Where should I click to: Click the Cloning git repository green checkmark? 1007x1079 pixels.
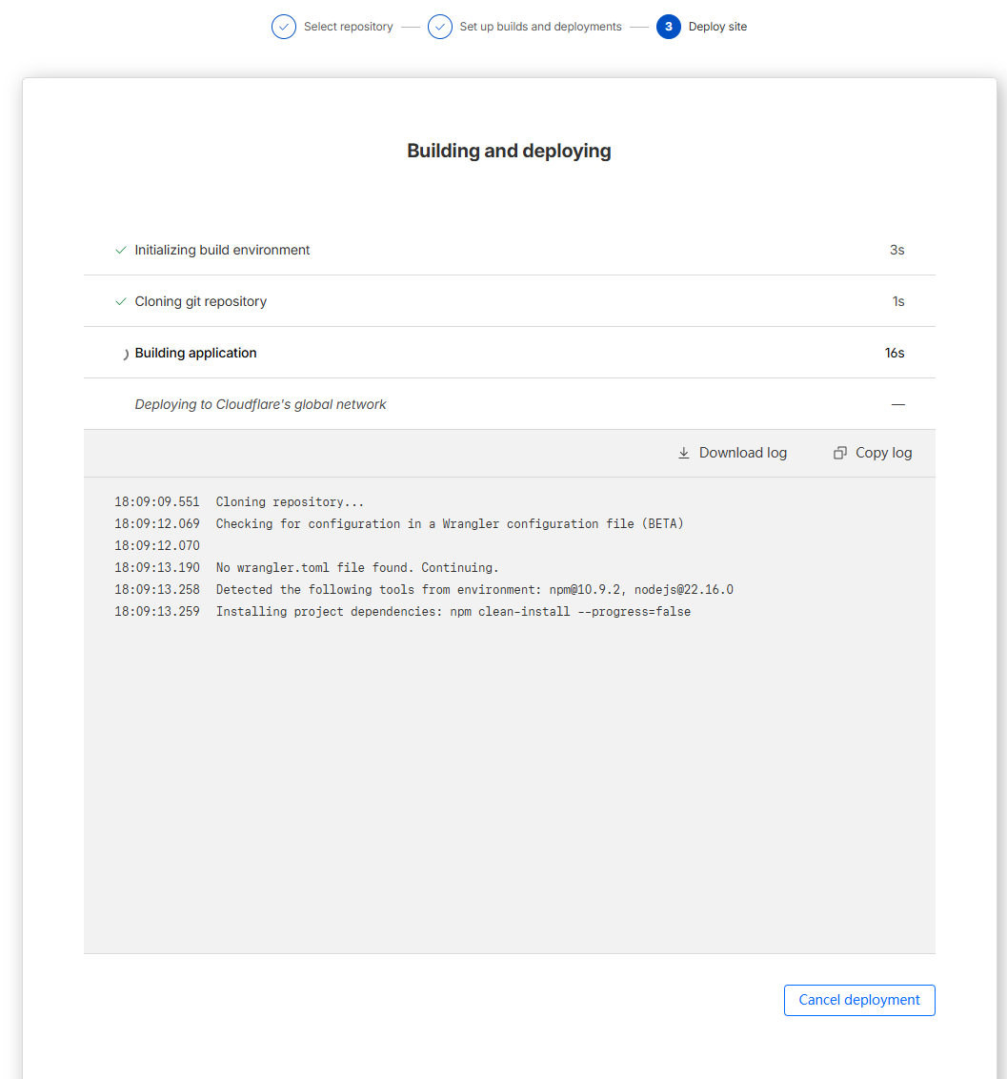click(121, 302)
